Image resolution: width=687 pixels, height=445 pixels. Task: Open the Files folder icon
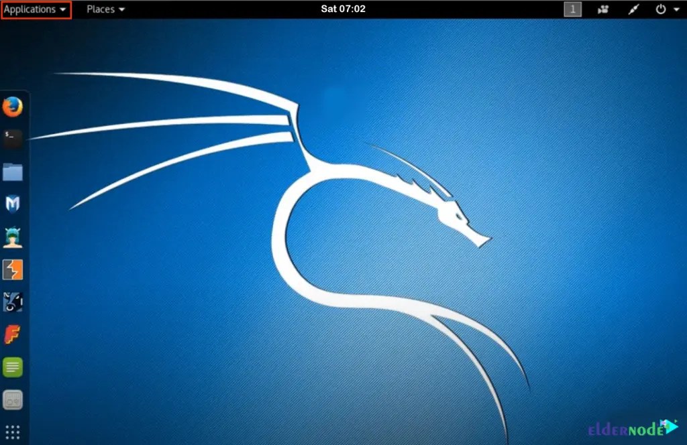pyautogui.click(x=13, y=172)
